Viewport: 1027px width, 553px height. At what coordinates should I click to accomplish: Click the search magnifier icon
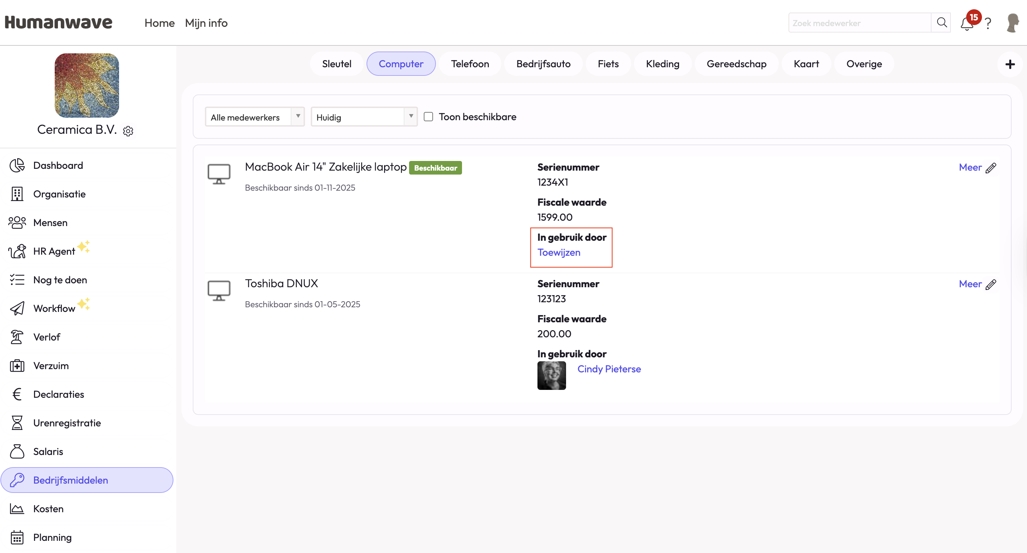[941, 23]
